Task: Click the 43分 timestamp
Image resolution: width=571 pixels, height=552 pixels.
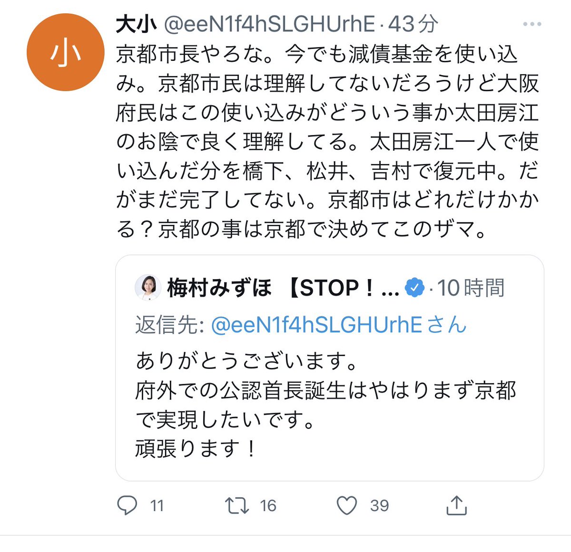Action: pos(413,24)
